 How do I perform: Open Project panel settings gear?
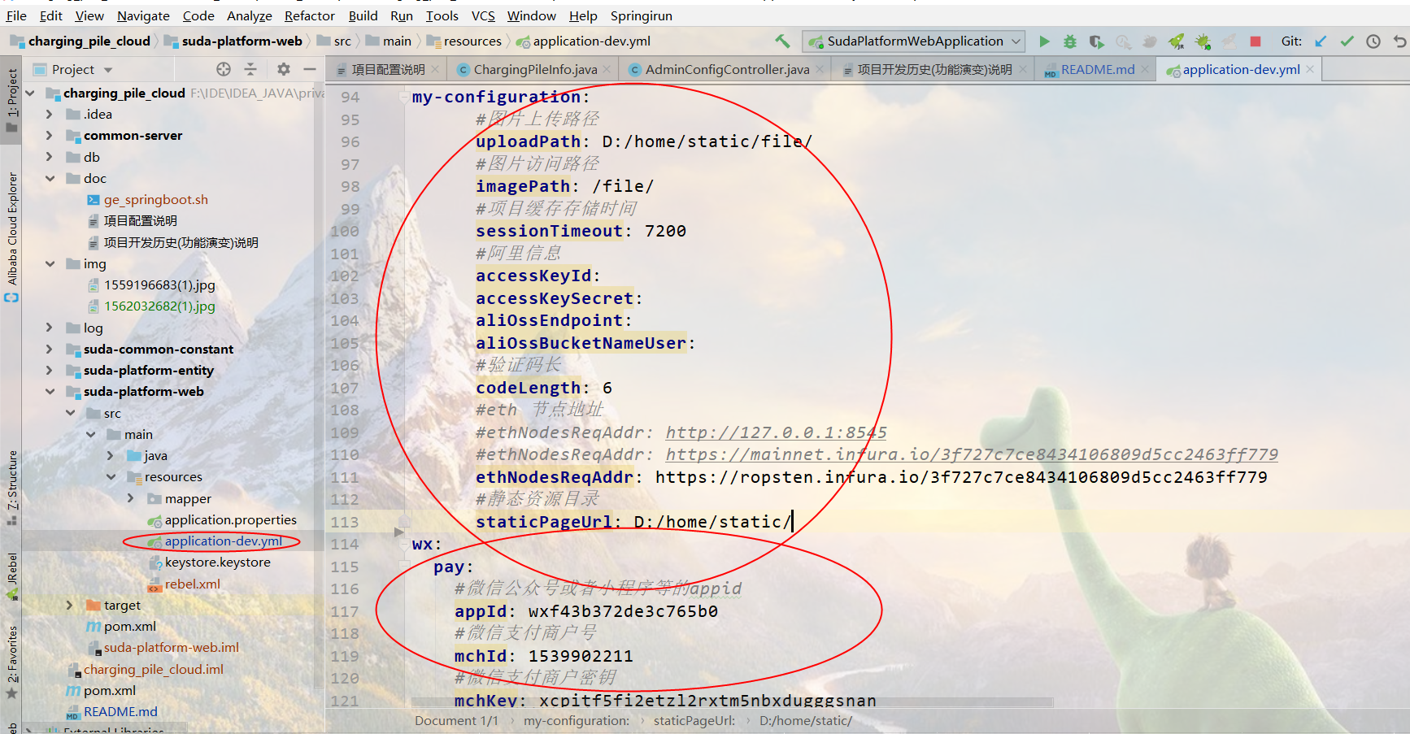pos(284,69)
